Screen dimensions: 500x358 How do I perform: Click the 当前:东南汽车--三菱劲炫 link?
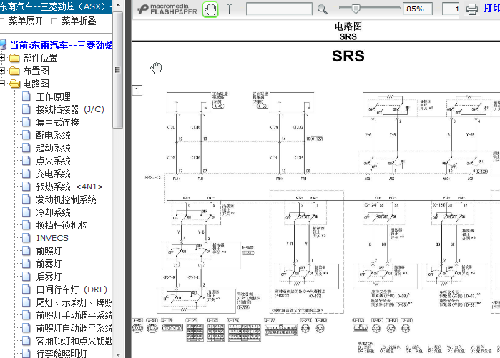pyautogui.click(x=61, y=45)
